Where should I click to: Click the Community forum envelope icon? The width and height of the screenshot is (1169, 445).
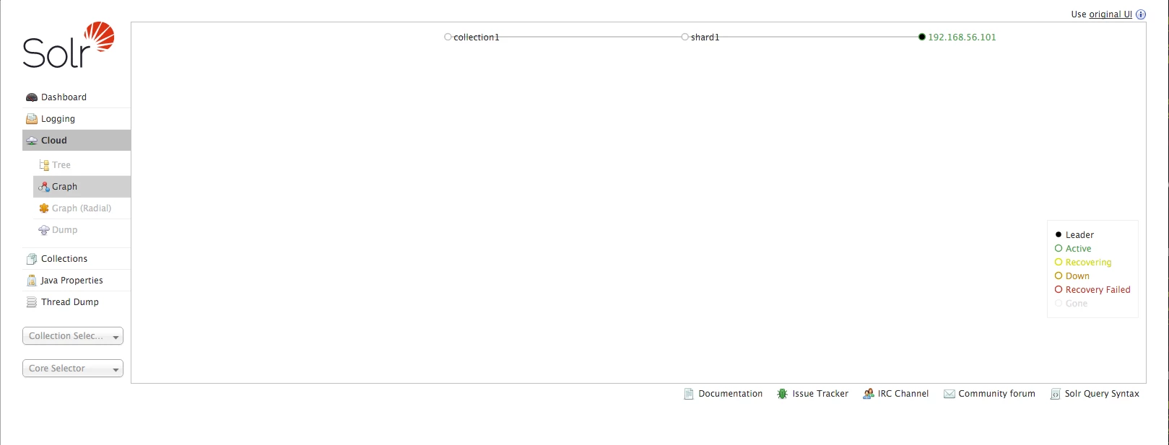[949, 394]
